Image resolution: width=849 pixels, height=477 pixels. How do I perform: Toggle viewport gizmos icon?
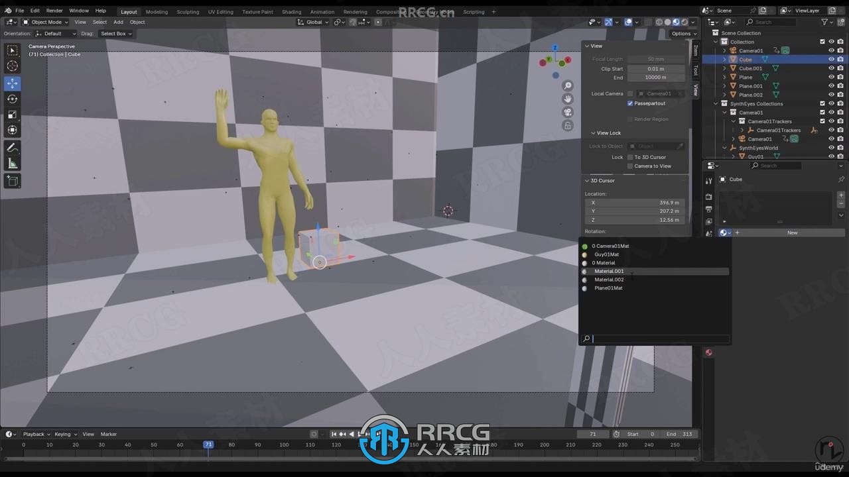click(x=608, y=22)
